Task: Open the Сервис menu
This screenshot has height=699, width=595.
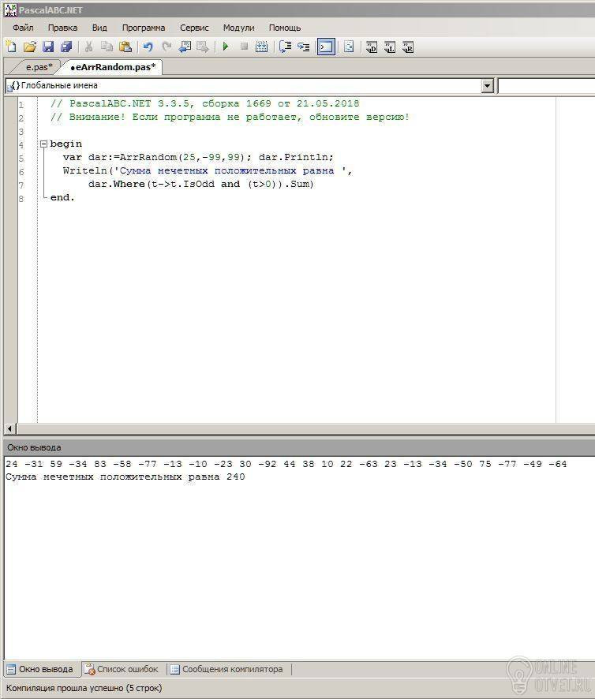Action: coord(194,28)
